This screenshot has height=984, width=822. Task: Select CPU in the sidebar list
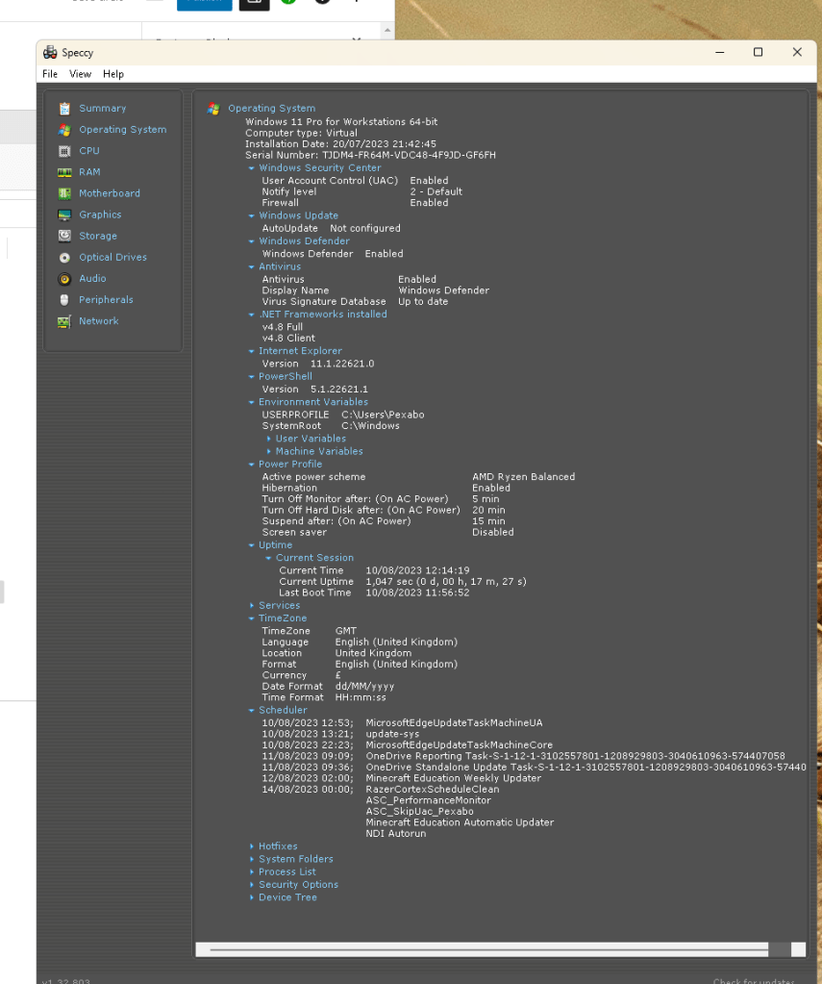click(89, 151)
